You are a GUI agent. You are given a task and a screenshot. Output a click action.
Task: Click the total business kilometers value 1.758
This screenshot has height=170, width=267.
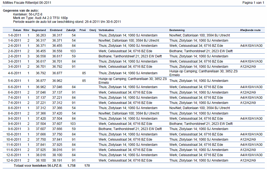[71, 165]
